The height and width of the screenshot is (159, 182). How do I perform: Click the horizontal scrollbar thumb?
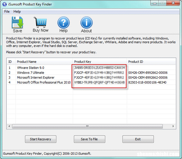pos(87,126)
